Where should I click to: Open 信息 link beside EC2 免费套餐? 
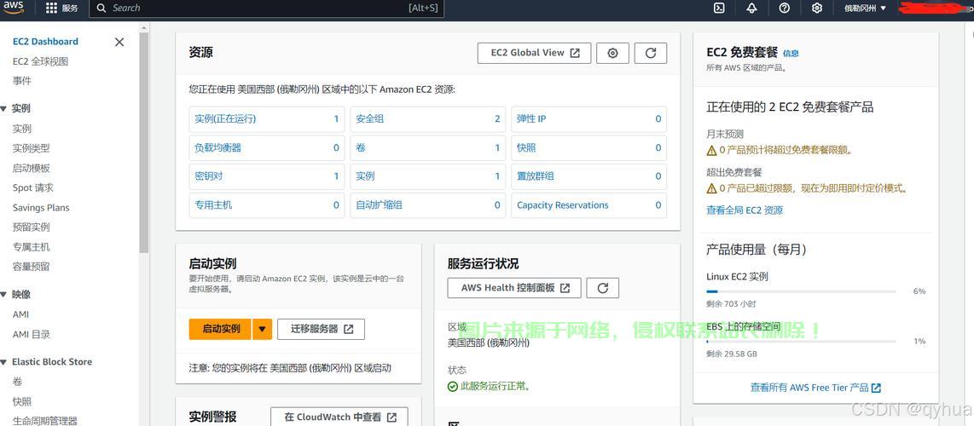791,54
